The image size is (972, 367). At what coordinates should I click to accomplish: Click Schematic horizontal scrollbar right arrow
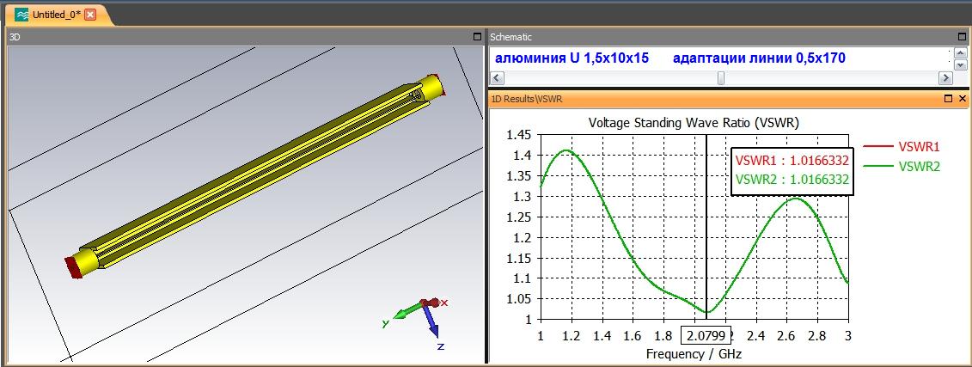pos(945,78)
